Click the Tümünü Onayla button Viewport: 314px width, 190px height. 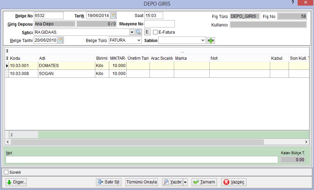142,182
